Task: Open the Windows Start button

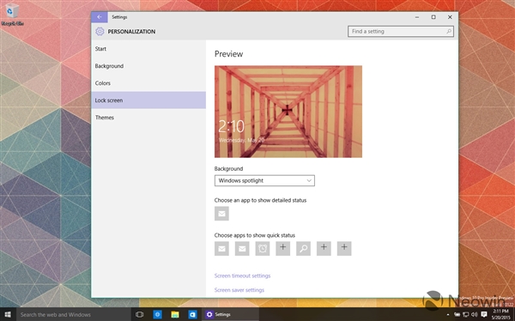Action: [8, 314]
